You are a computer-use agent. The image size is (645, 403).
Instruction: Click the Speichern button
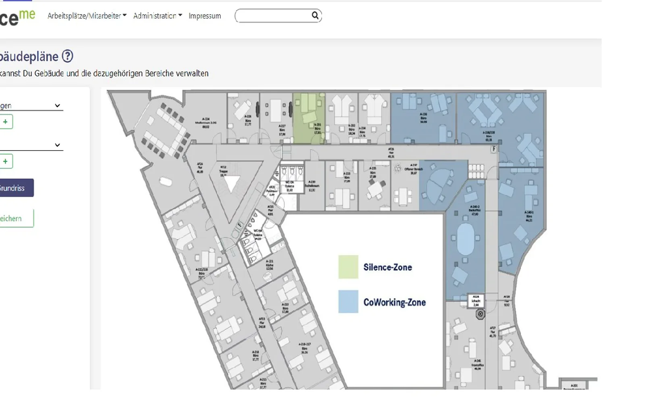click(16, 218)
